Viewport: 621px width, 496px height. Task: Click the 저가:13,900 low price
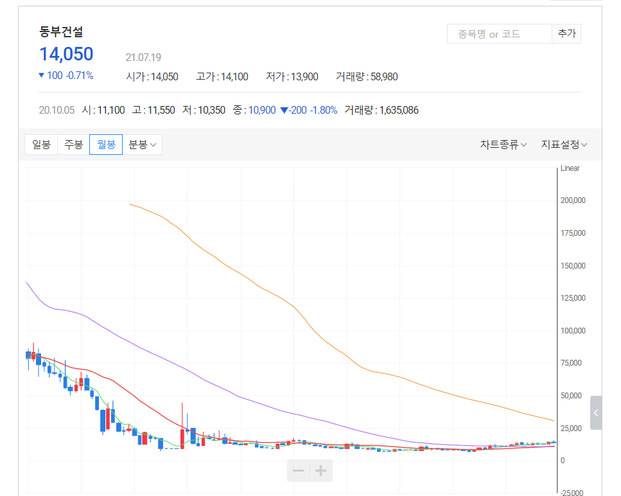tap(292, 76)
